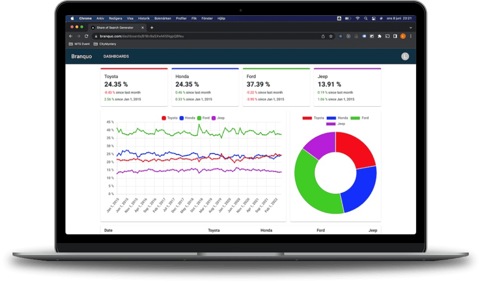Click the Branquo logo link

[82, 56]
